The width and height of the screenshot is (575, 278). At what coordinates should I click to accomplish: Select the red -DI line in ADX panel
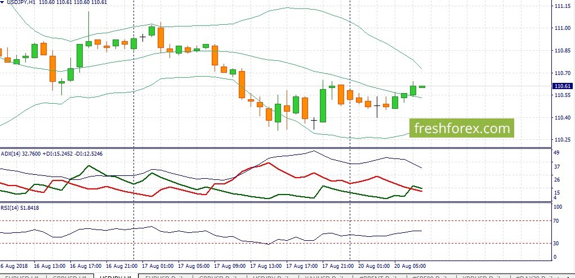[270, 163]
